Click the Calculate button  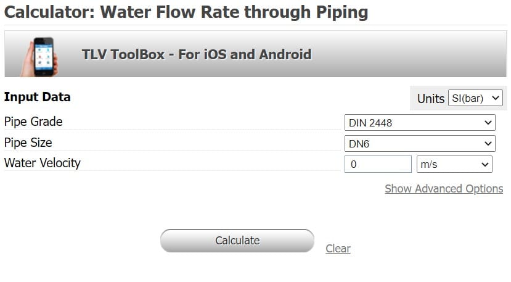(x=237, y=241)
